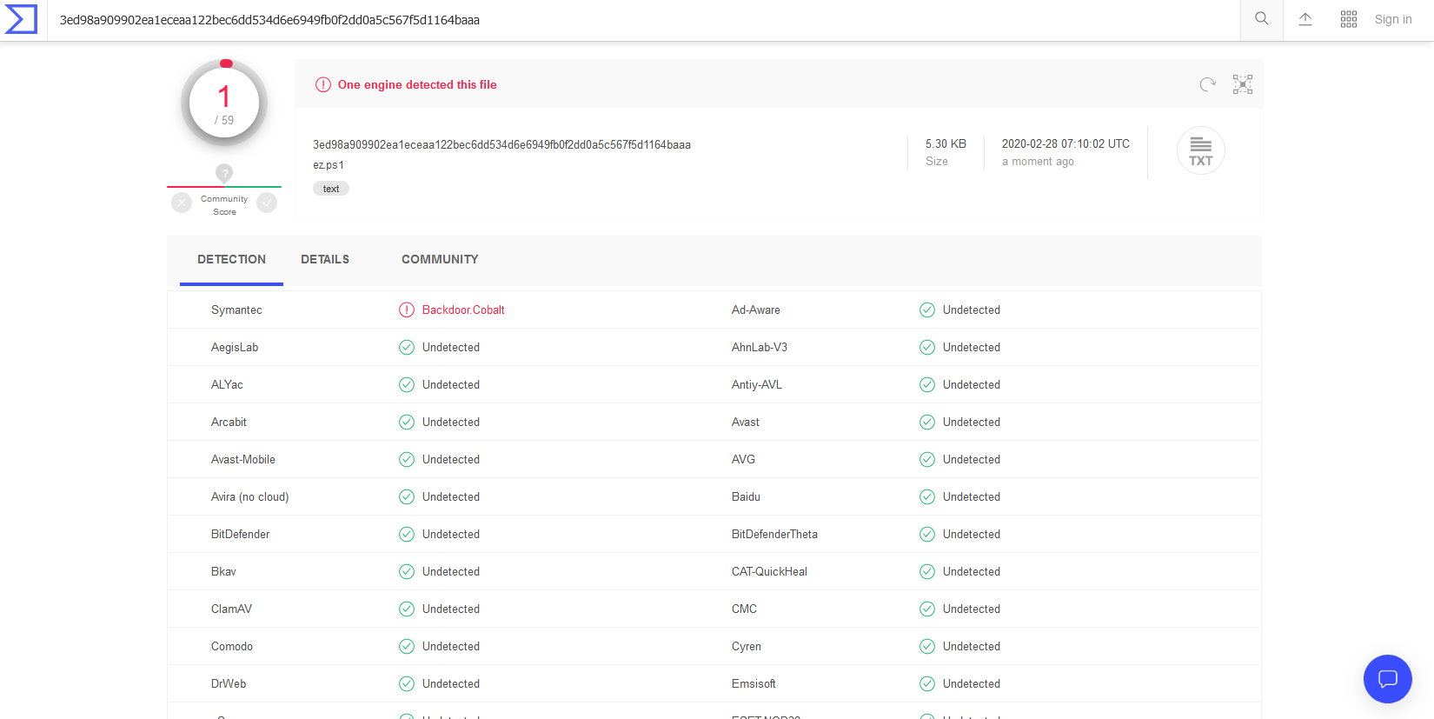Switch to the DETAILS tab
1434x719 pixels.
pos(325,259)
